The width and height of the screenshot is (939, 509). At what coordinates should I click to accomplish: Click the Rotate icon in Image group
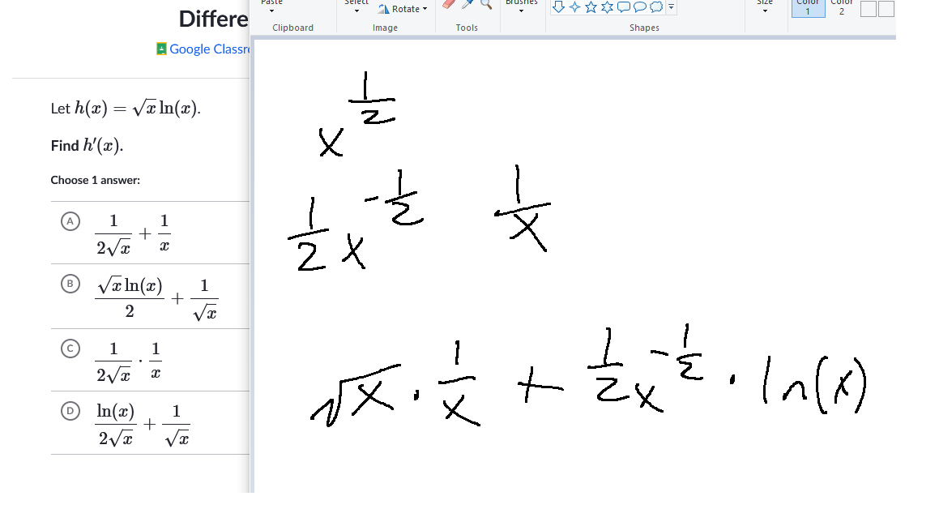point(383,9)
